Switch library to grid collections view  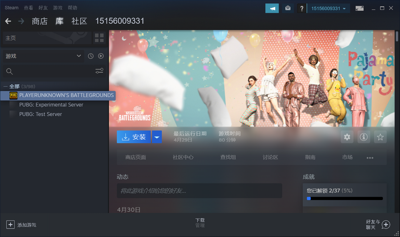coord(99,38)
